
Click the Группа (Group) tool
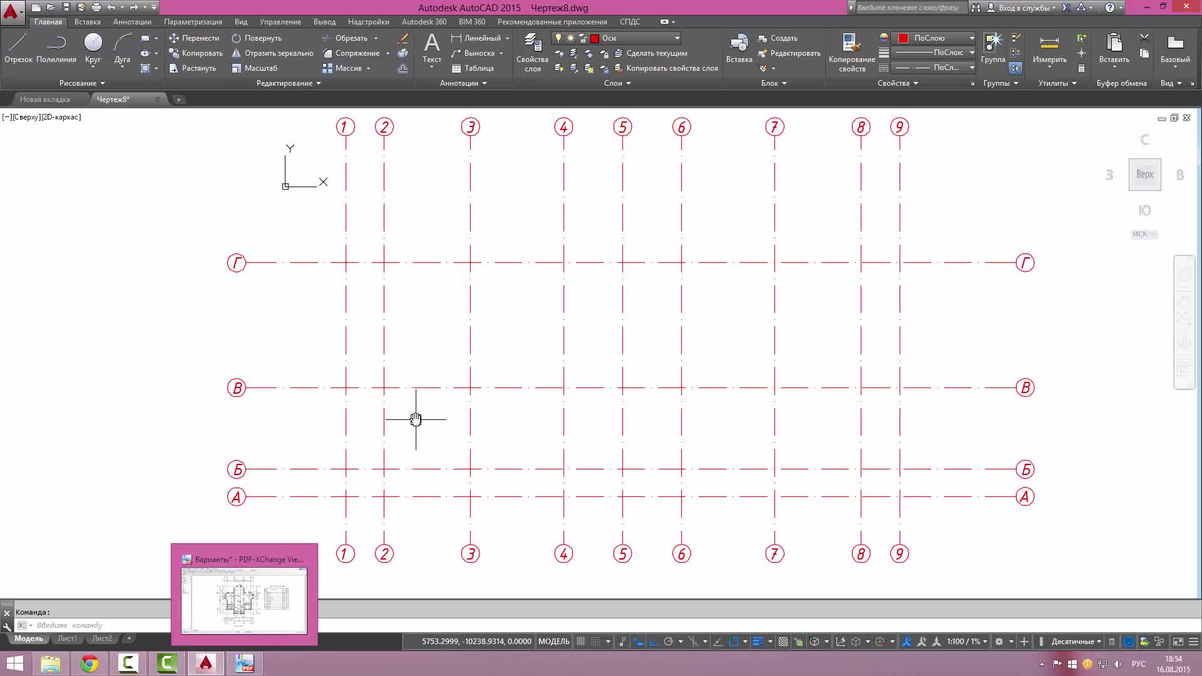coord(993,49)
